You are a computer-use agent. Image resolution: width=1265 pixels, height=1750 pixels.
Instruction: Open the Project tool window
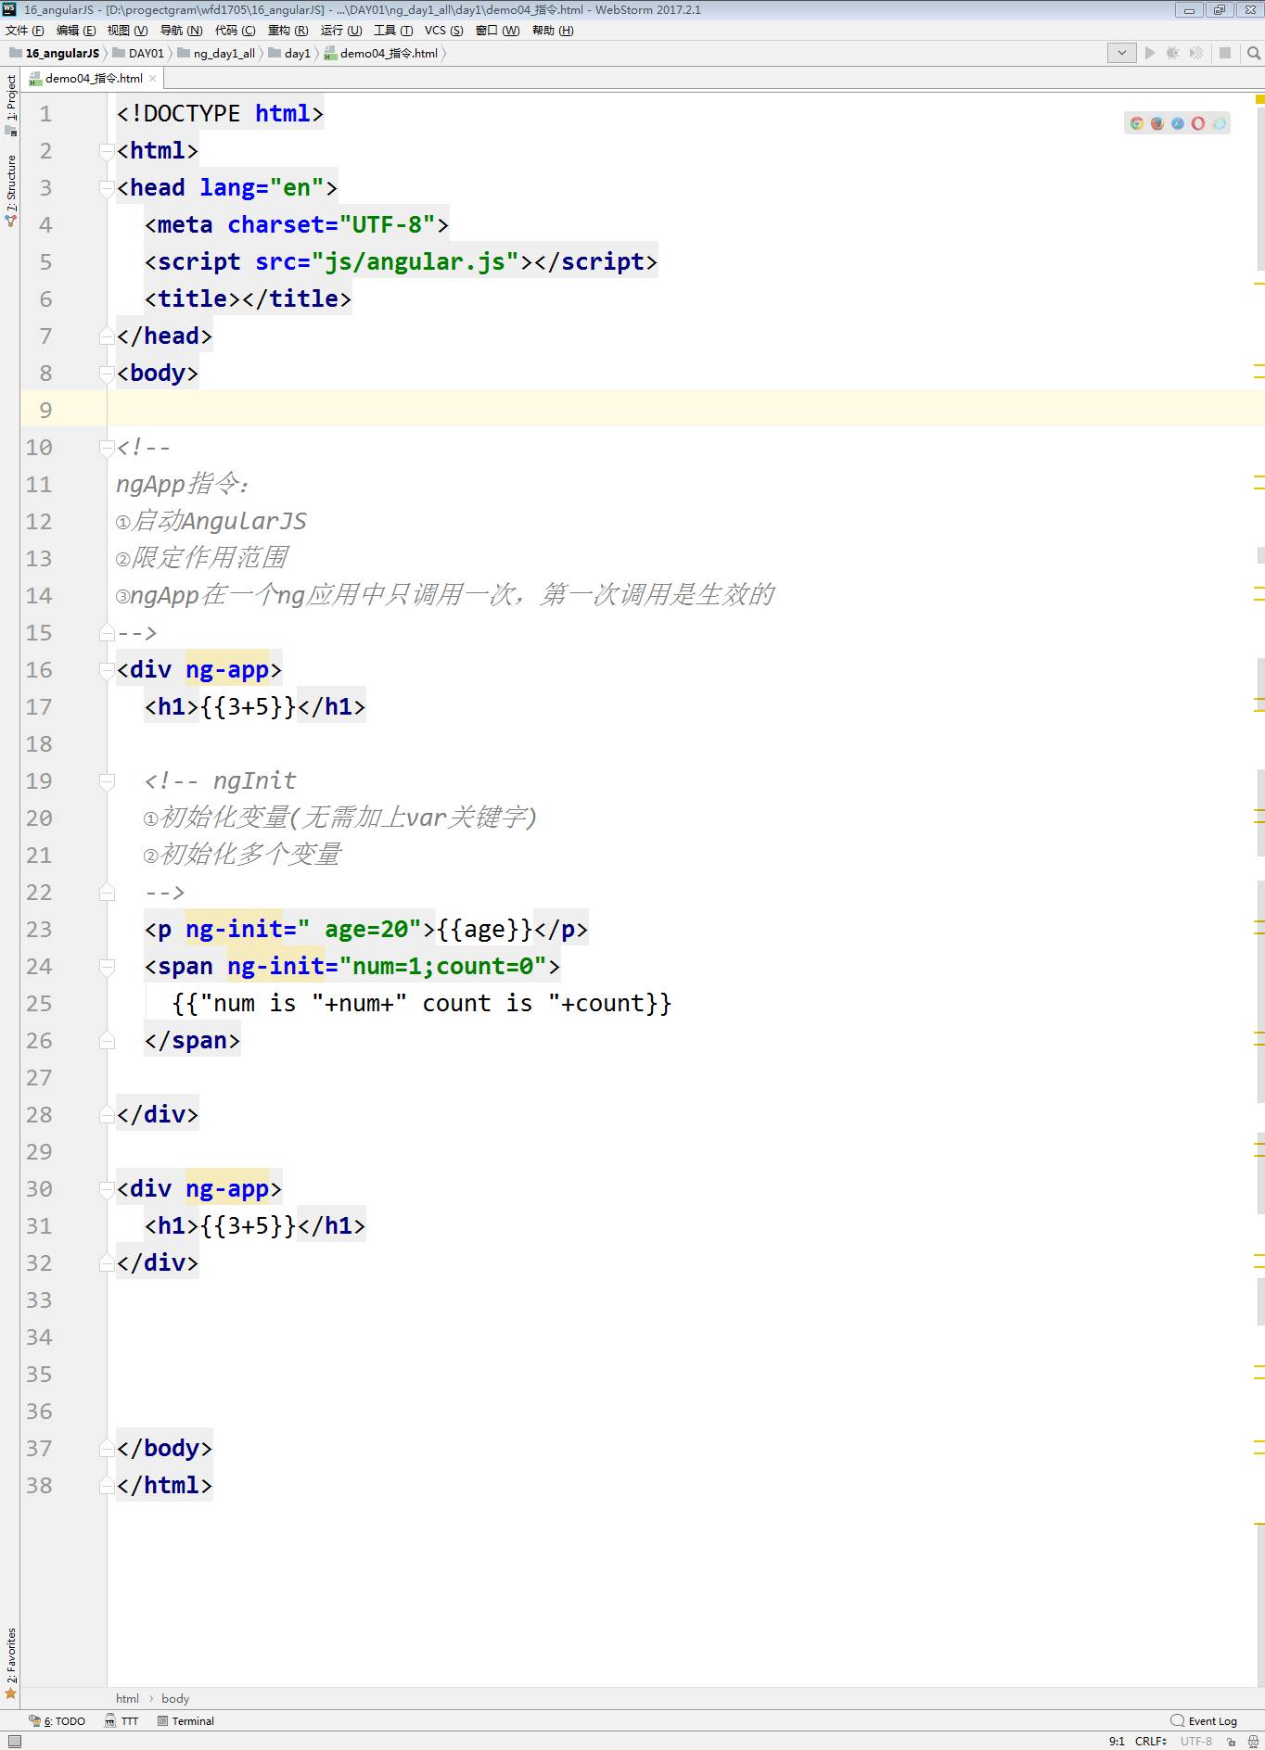11,104
